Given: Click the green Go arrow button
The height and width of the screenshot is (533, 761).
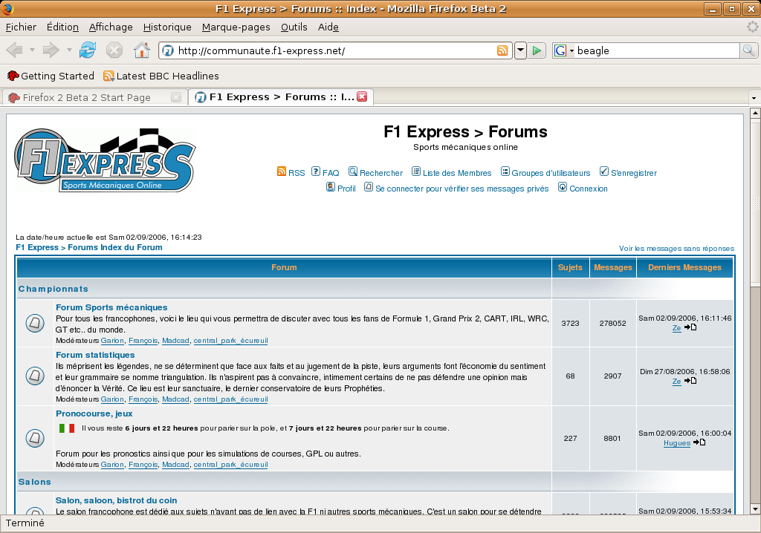Looking at the screenshot, I should click(x=537, y=50).
